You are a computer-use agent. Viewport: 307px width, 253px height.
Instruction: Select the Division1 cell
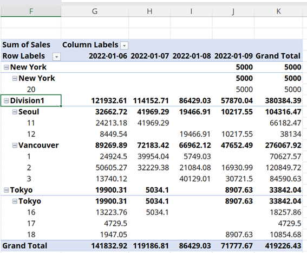31,100
